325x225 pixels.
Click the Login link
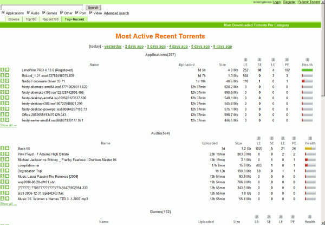pos(276,2)
